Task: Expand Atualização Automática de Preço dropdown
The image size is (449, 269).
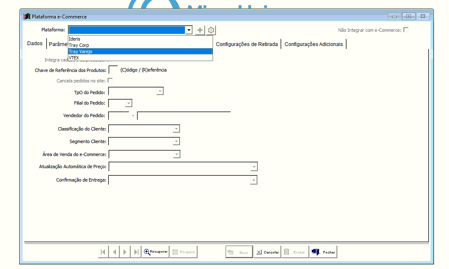Action: (254, 167)
